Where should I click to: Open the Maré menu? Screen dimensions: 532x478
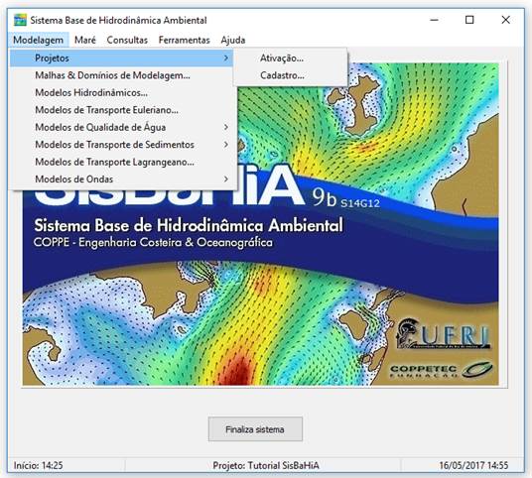tap(85, 40)
